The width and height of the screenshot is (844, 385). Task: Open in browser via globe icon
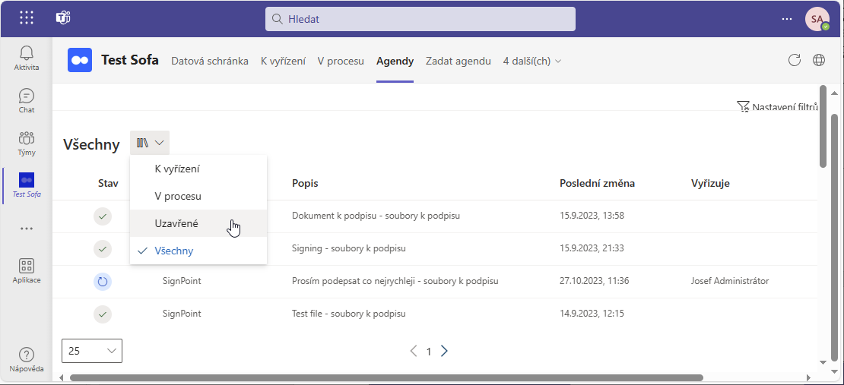pyautogui.click(x=819, y=60)
